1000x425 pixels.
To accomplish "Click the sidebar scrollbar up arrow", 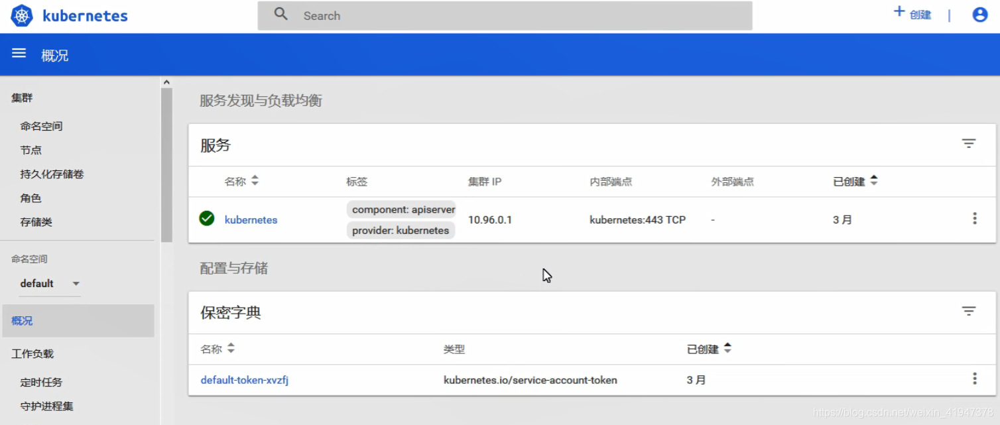I will click(166, 82).
